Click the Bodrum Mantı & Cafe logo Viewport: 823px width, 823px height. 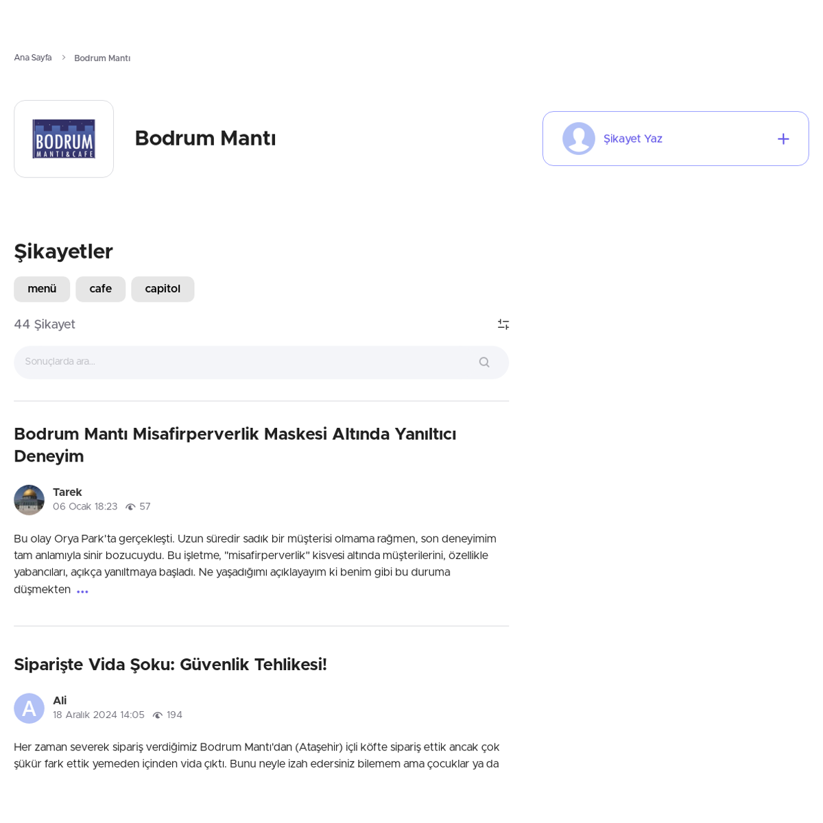(64, 139)
